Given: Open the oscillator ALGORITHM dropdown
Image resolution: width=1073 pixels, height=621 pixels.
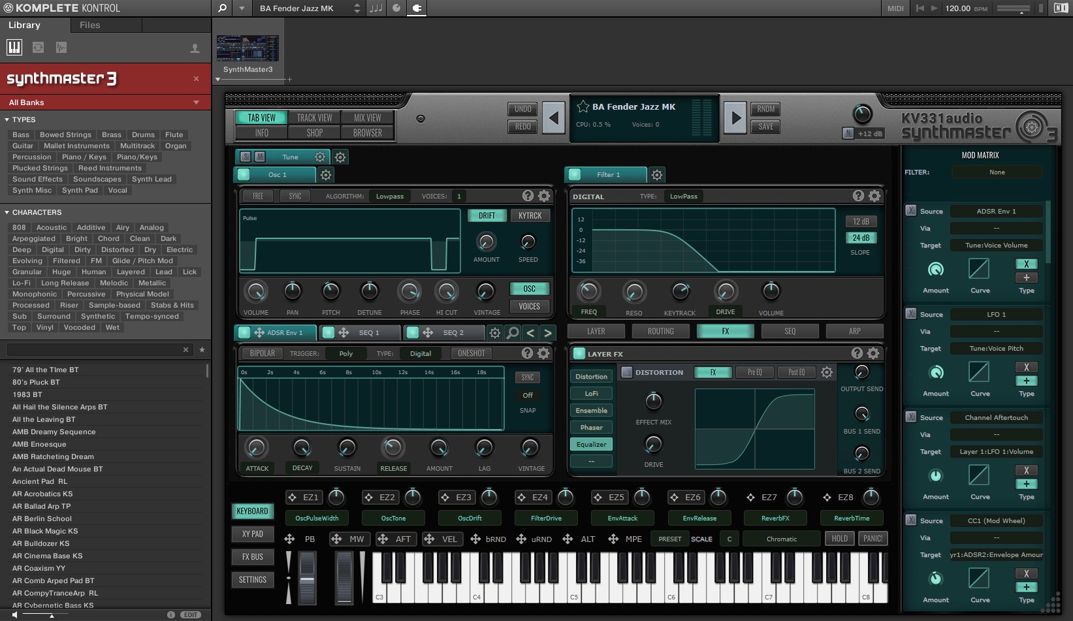Looking at the screenshot, I should [x=391, y=196].
